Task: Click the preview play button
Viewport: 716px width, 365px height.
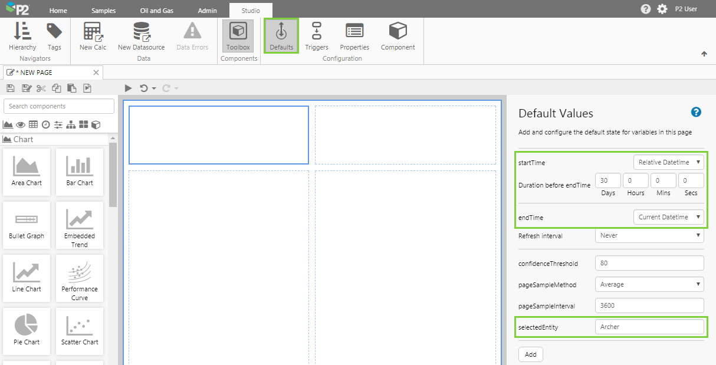Action: coord(128,88)
